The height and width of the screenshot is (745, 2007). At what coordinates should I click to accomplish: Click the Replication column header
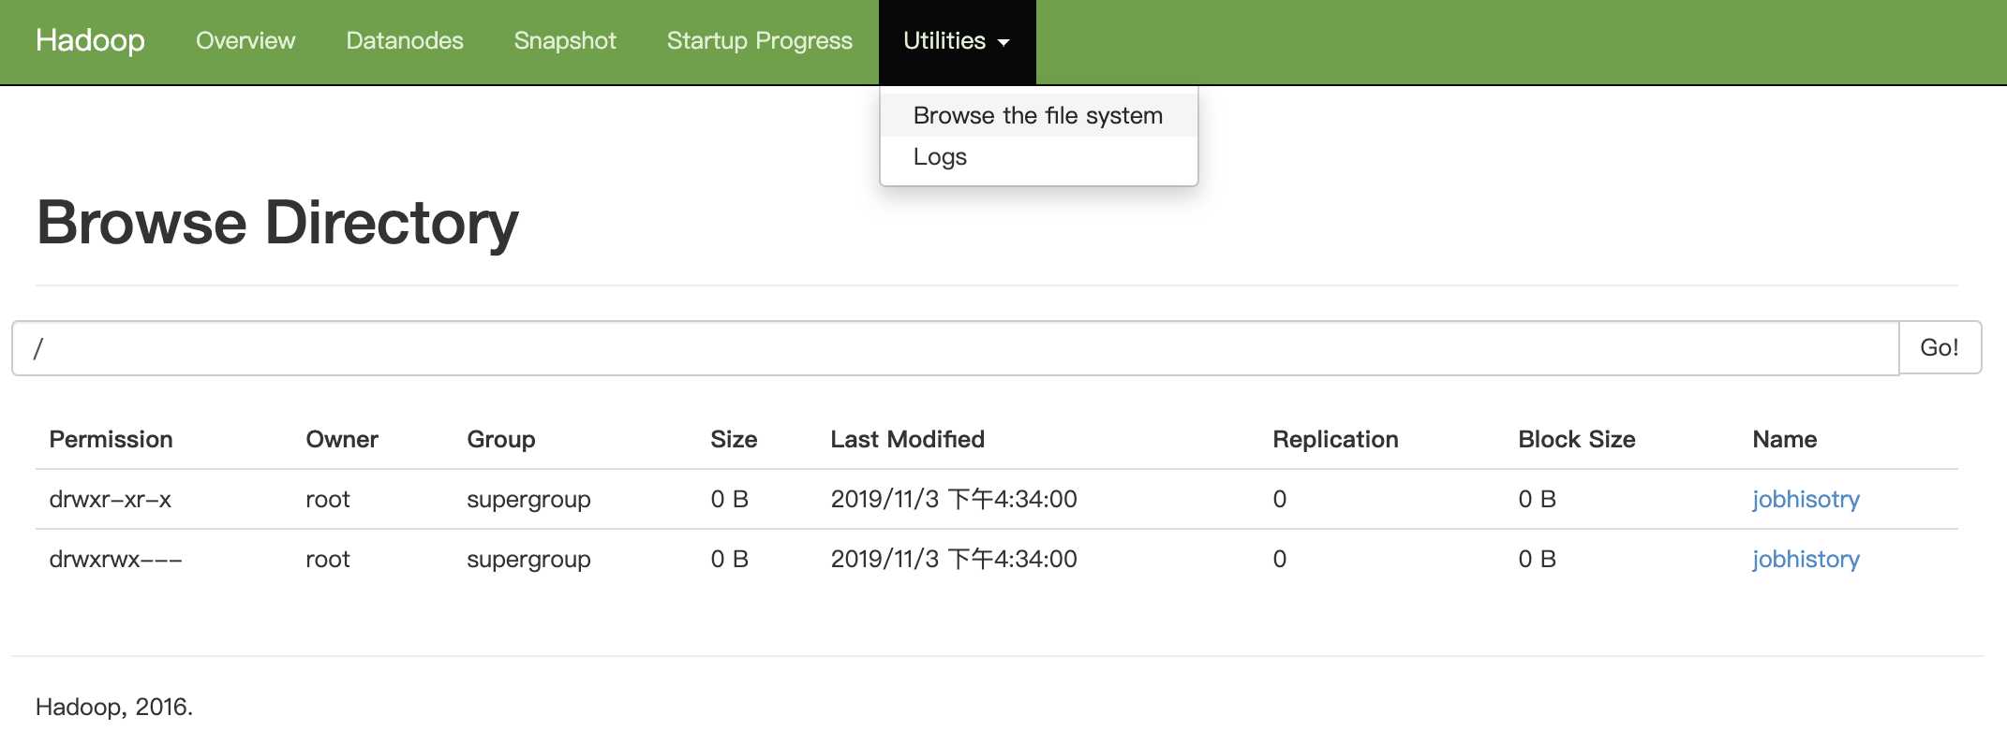[x=1335, y=439]
